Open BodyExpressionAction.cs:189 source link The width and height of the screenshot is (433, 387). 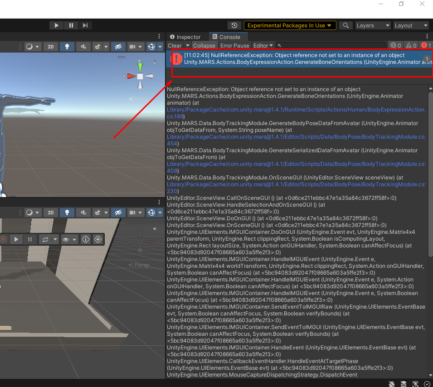pos(296,113)
